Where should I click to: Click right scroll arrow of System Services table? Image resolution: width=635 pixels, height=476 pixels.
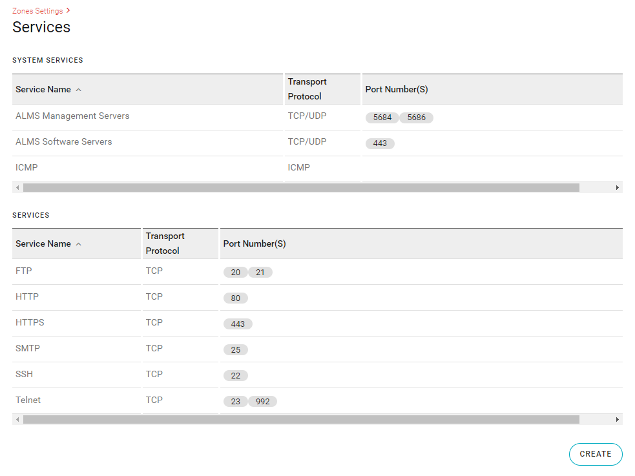[617, 187]
